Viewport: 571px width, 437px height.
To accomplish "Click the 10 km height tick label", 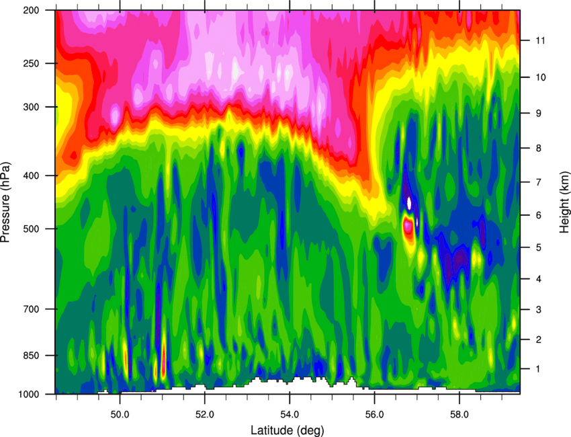I will (x=540, y=77).
